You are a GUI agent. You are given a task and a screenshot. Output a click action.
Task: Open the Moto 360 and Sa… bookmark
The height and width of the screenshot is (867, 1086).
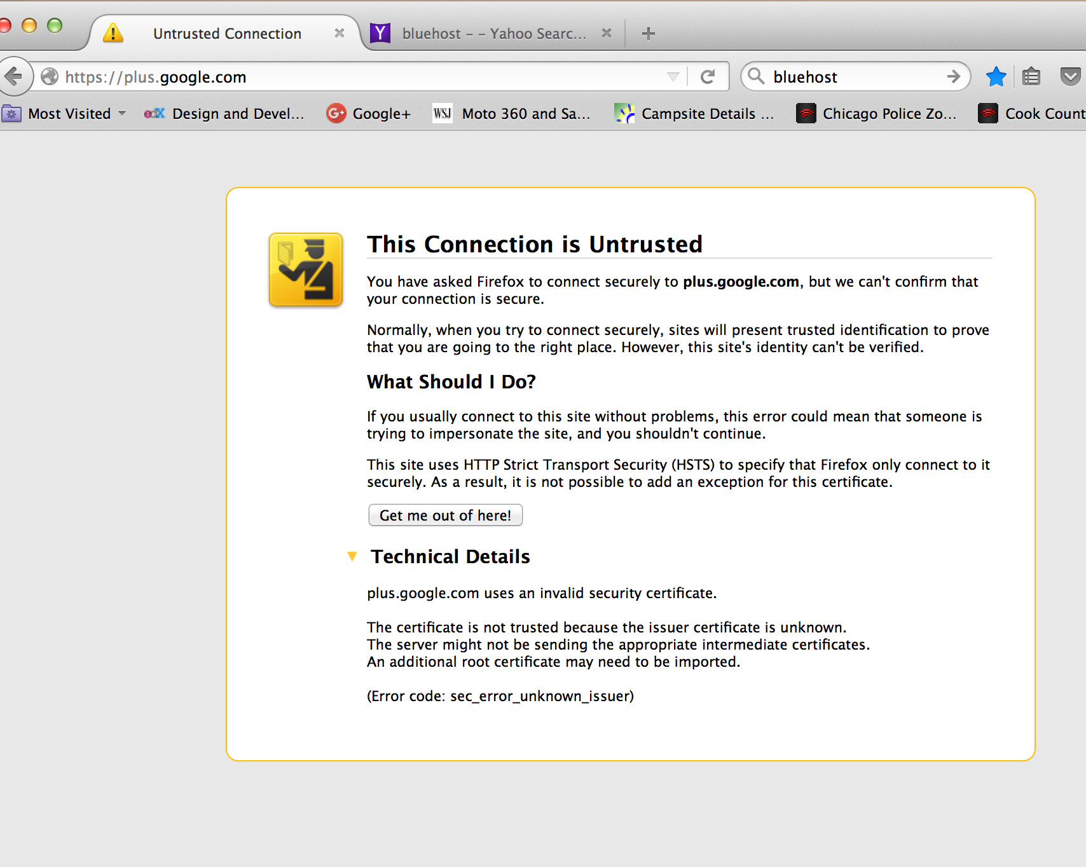[511, 114]
